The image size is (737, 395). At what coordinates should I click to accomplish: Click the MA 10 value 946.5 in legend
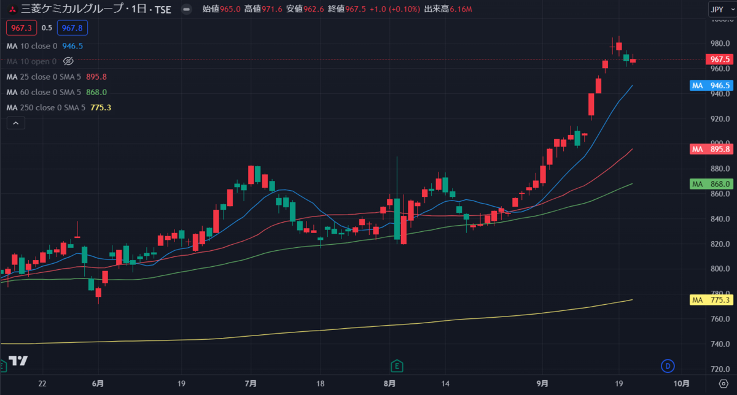72,46
